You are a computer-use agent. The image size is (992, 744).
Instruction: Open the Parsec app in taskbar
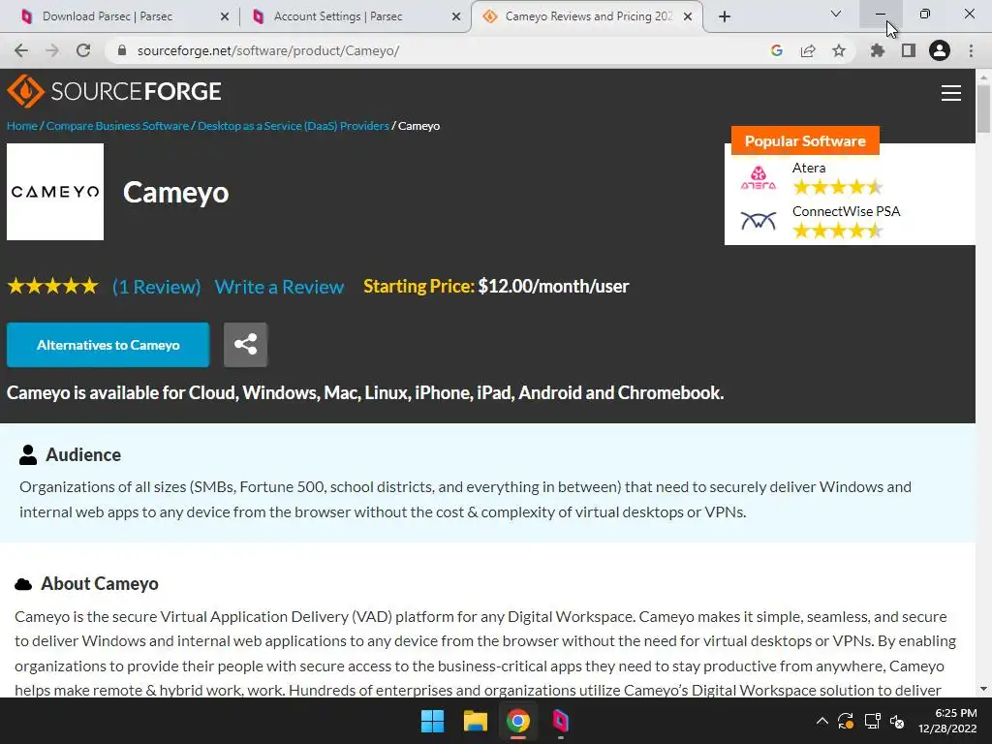[560, 721]
